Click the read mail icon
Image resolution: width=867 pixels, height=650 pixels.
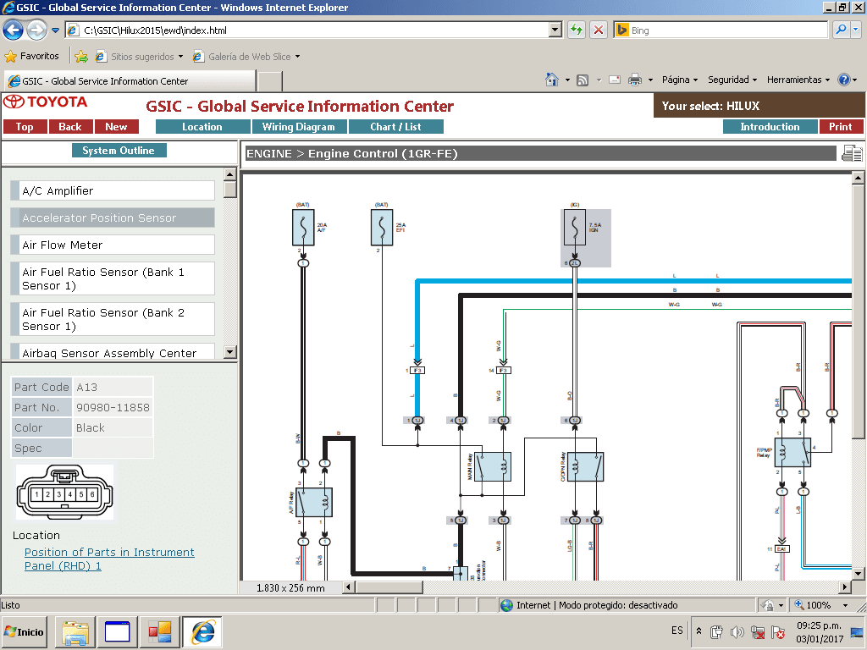(x=615, y=80)
